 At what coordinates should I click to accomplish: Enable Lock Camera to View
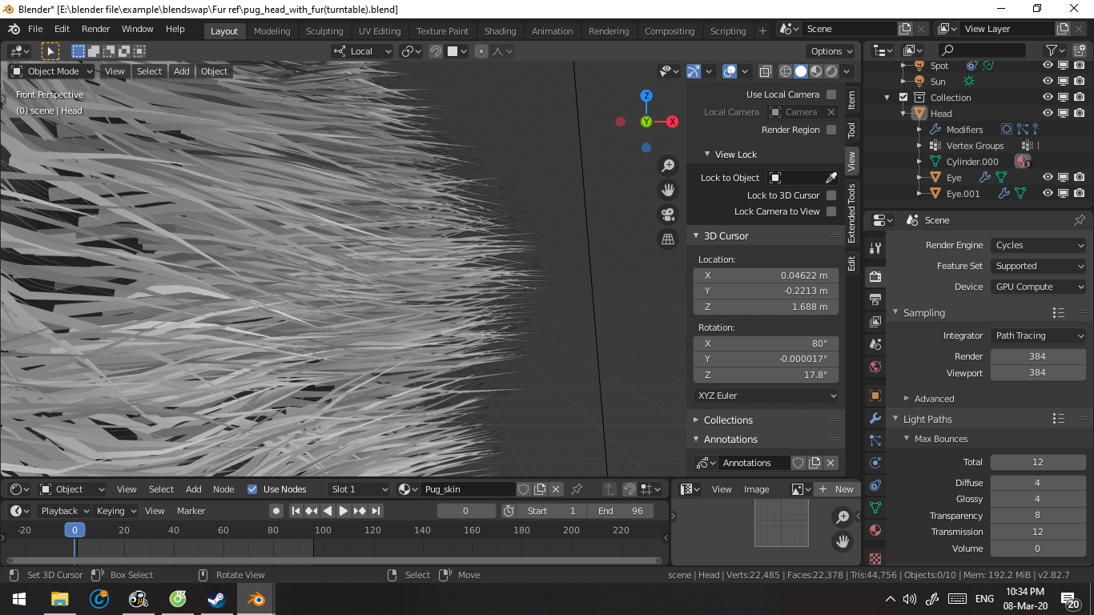833,211
